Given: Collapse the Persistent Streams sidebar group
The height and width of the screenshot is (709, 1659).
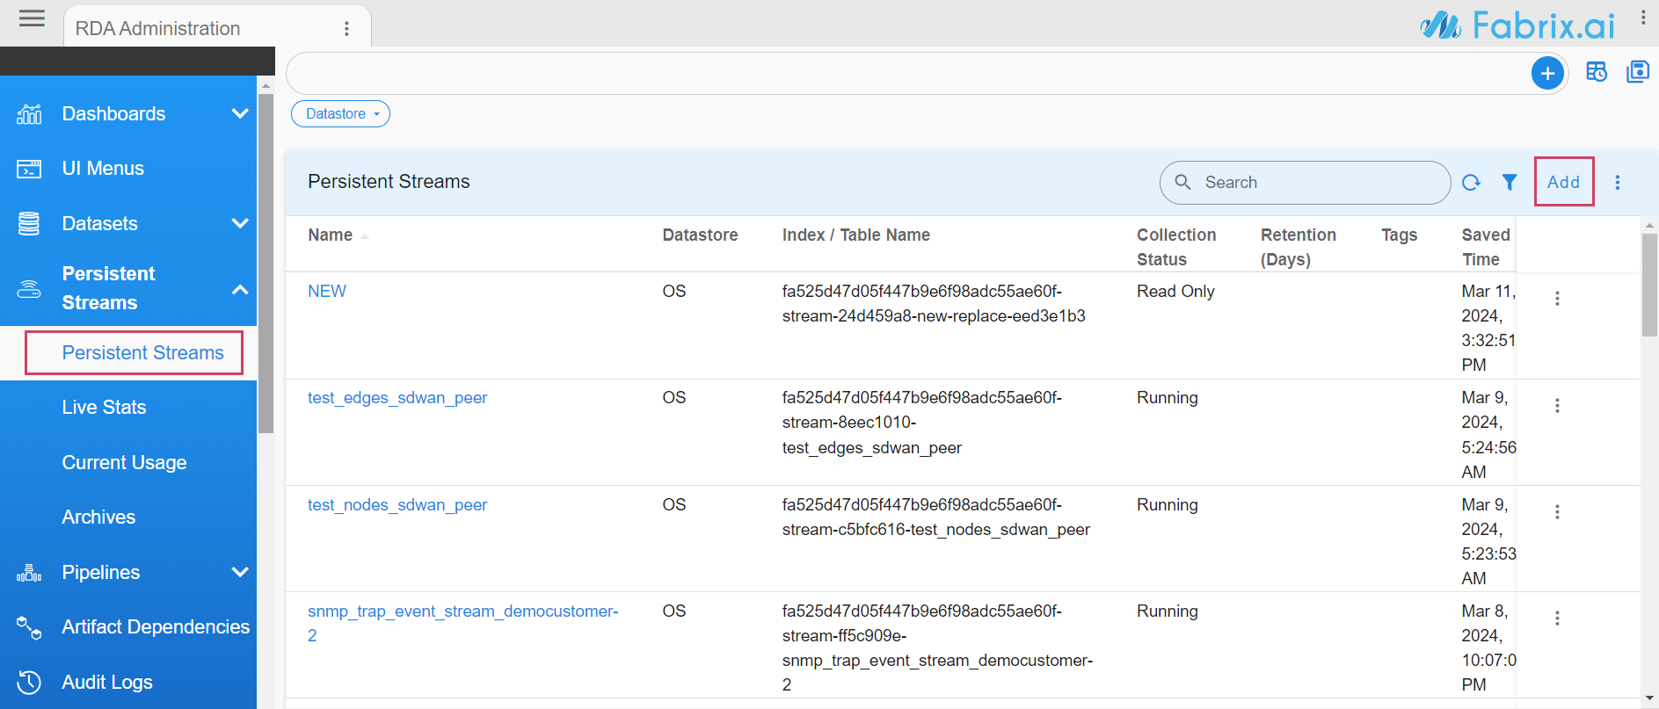Looking at the screenshot, I should 239,289.
